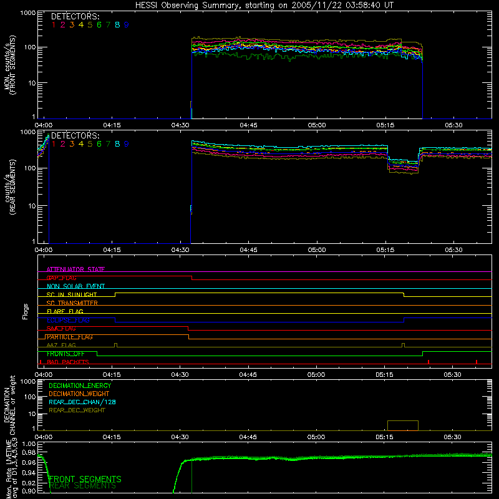Select olive detector '5' in rear segments legend
This screenshot has height=499, width=499.
(90, 144)
